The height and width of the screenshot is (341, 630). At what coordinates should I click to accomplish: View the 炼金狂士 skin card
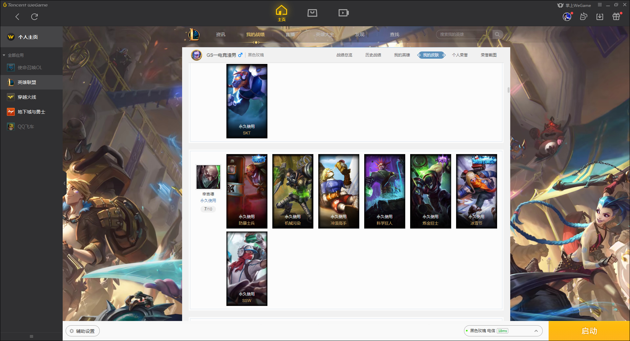[x=430, y=191]
